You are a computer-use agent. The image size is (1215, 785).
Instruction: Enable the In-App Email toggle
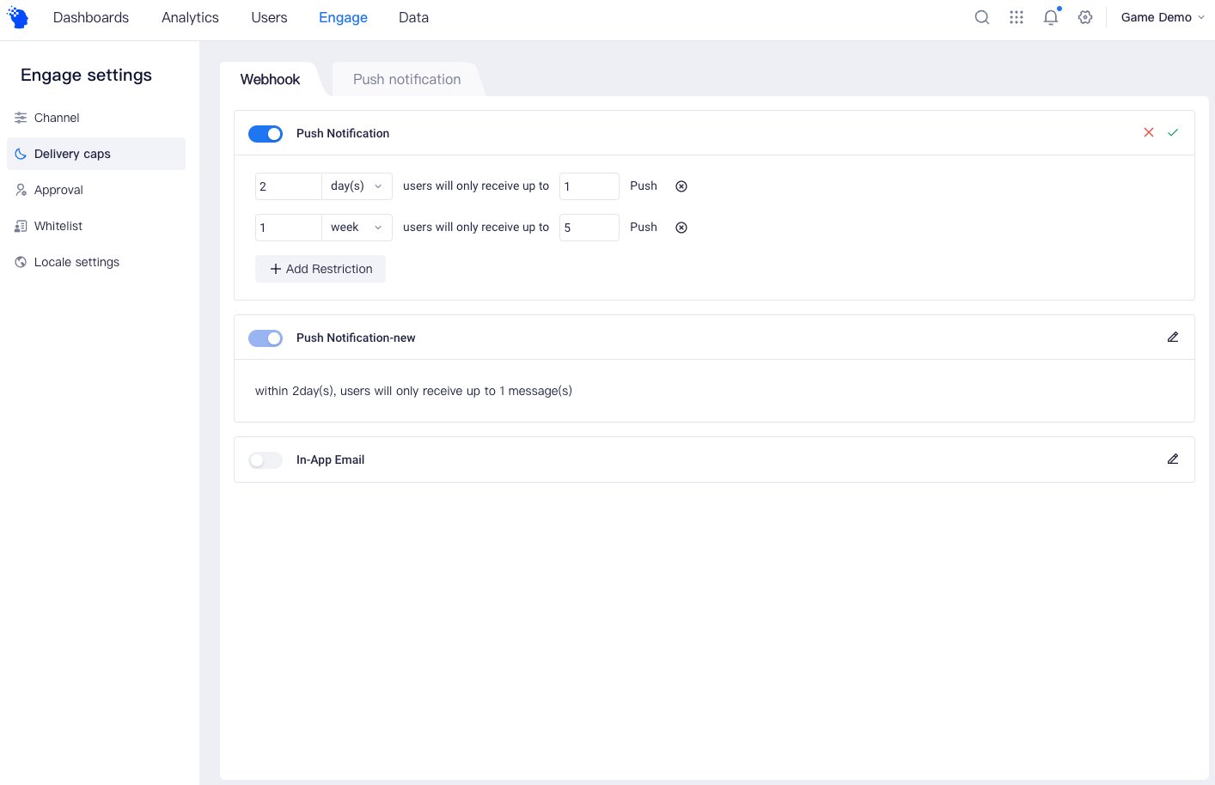(266, 460)
